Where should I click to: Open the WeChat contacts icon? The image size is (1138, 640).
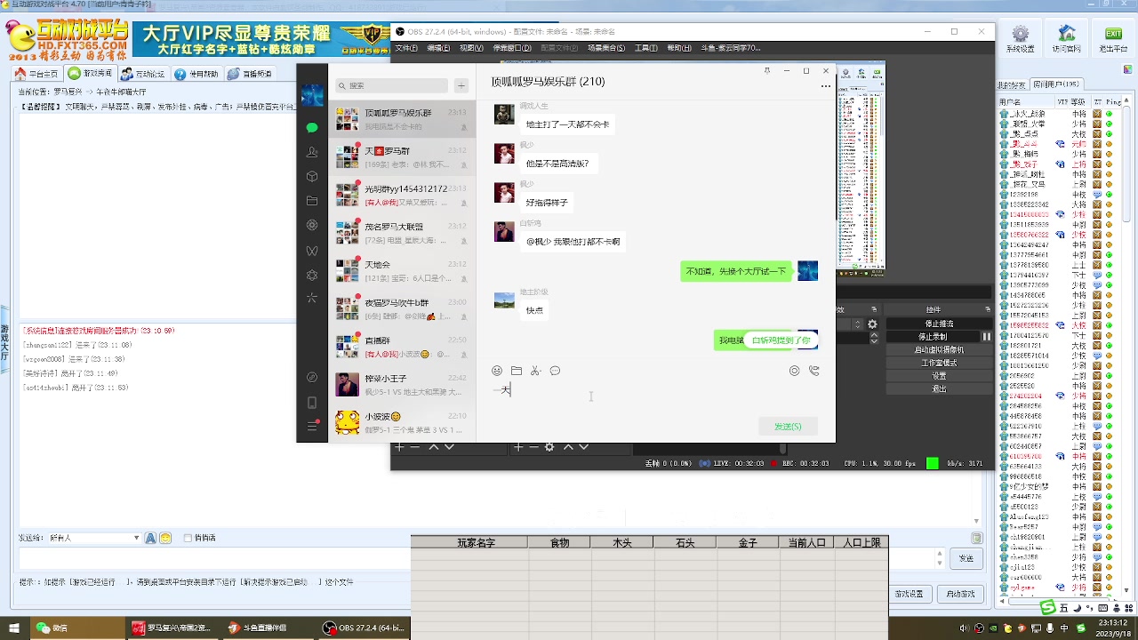[312, 152]
